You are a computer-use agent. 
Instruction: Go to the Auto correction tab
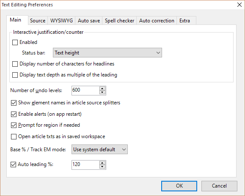[157, 21]
